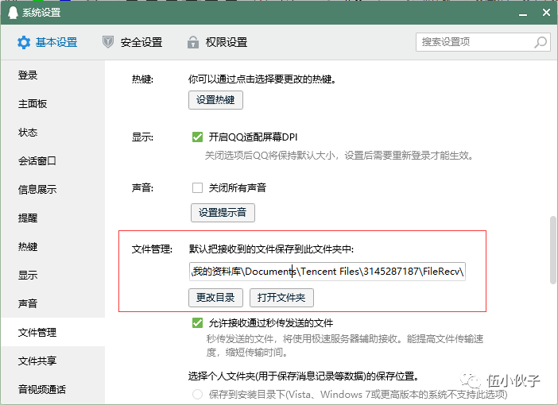Click the 文件管理: section label
Viewport: 558px width, 405px height.
click(152, 249)
